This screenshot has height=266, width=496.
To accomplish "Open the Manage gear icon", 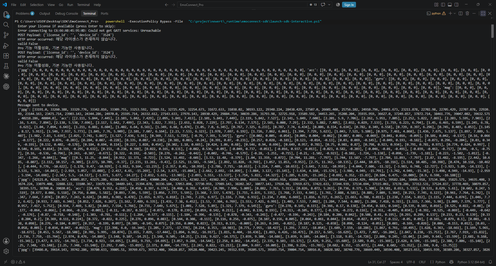I will point(6,251).
